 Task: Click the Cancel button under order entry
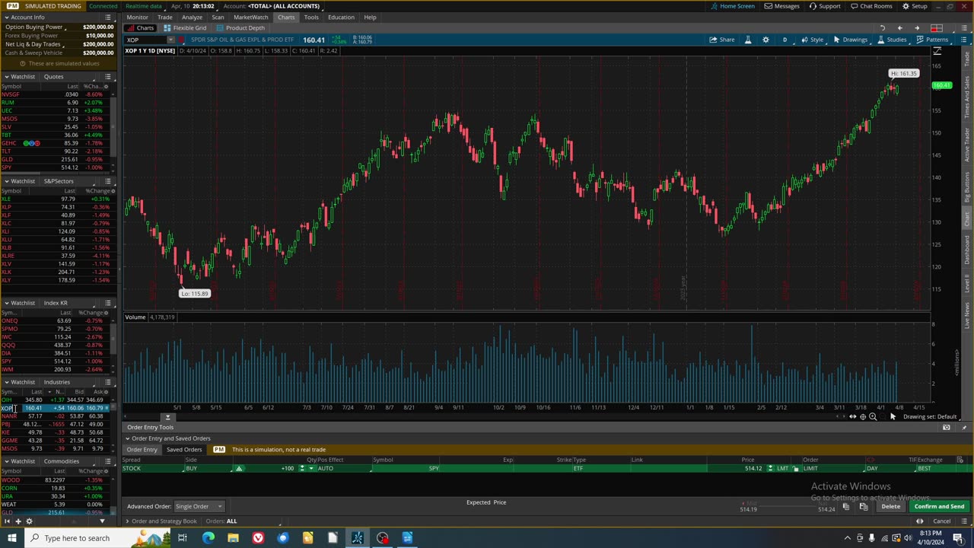pos(941,521)
